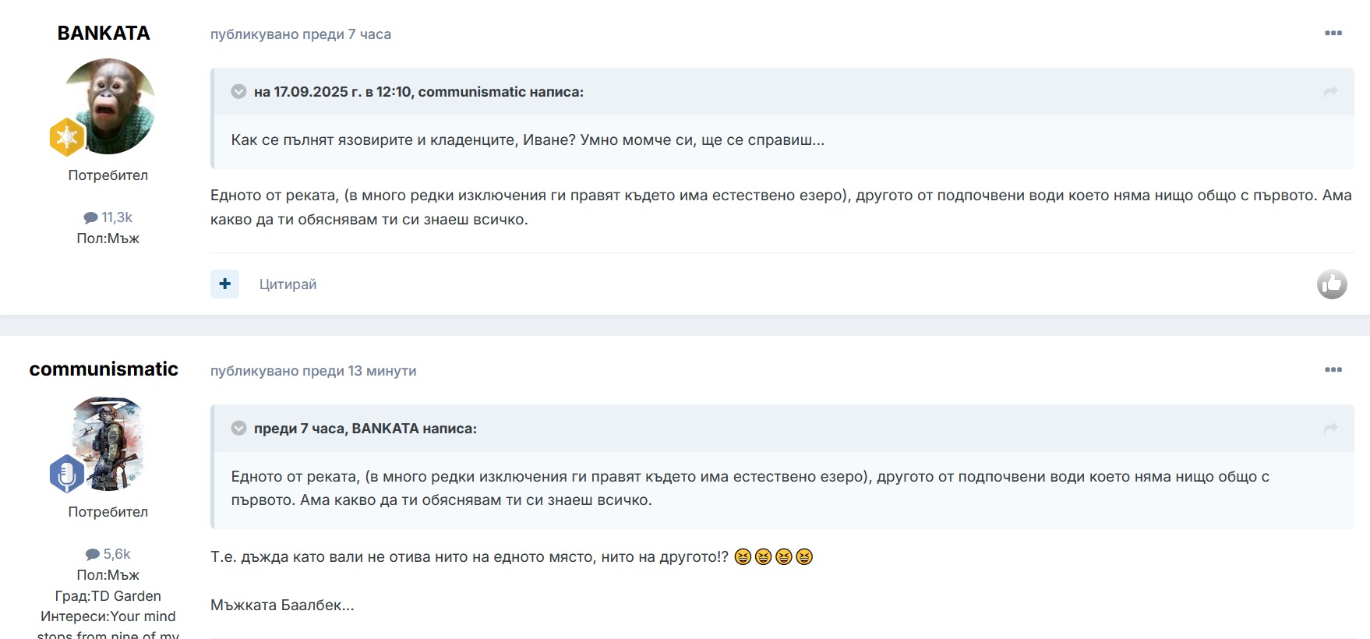Screen dimensions: 1370x639
Task: Go to quoted BANKATA post via arrow
Action: [x=1330, y=429]
